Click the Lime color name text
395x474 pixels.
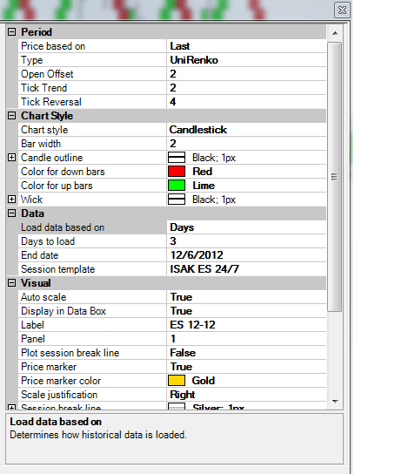point(204,186)
